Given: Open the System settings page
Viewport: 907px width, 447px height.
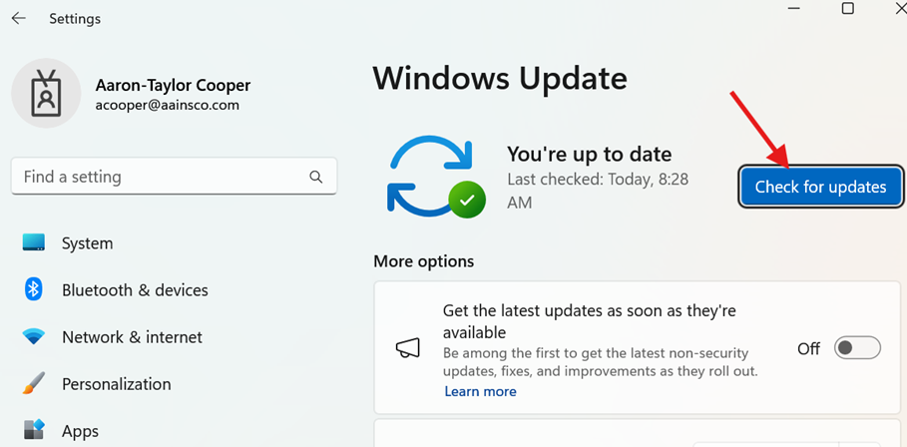Looking at the screenshot, I should point(87,243).
